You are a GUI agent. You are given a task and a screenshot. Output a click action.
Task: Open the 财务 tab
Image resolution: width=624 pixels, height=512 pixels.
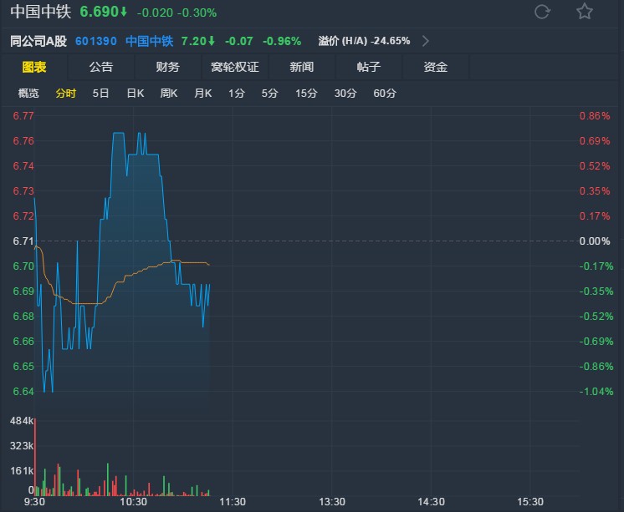[168, 67]
